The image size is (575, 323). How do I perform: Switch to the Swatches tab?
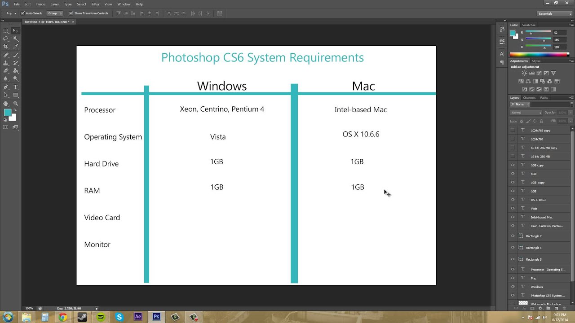(x=529, y=25)
